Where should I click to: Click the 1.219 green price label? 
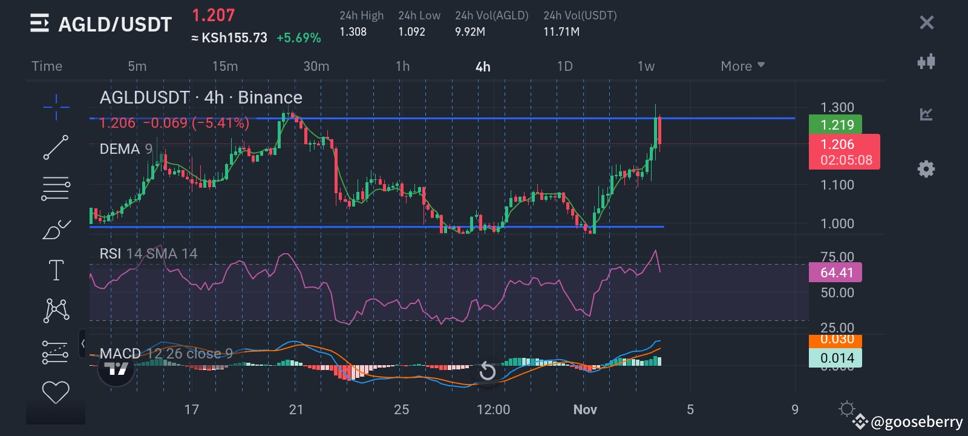pos(835,125)
